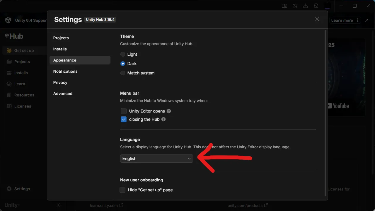Image resolution: width=375 pixels, height=211 pixels.
Task: Click the user account avatar
Action: (327, 6)
